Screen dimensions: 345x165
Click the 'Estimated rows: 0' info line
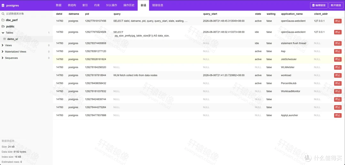click(x=12, y=162)
